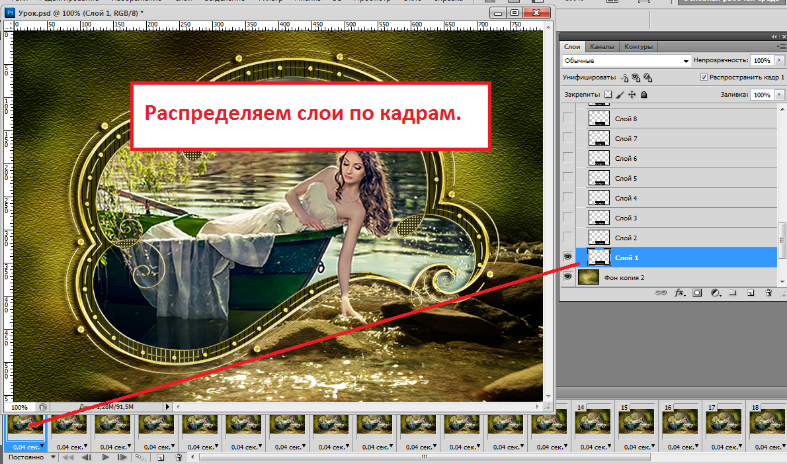
Task: Select layer Слой 2
Action: click(x=677, y=238)
